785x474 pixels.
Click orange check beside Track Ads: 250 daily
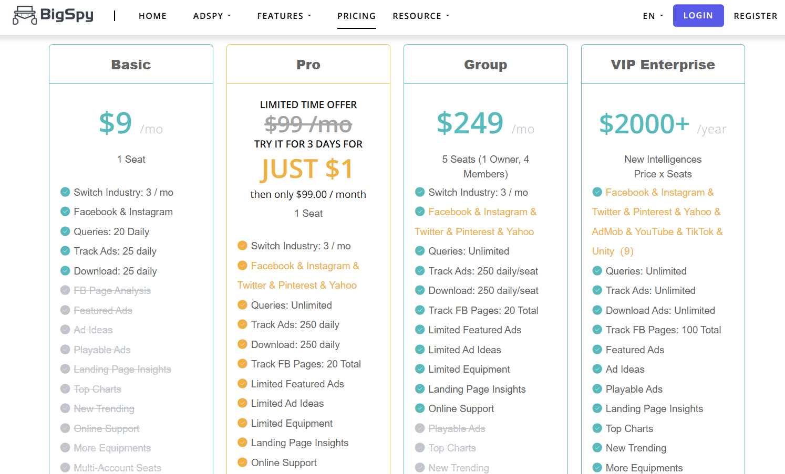pyautogui.click(x=242, y=324)
